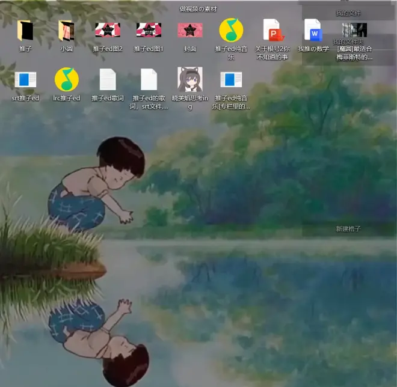Open the srt推子ed subtitle file
397x387 pixels.
[x=25, y=79]
